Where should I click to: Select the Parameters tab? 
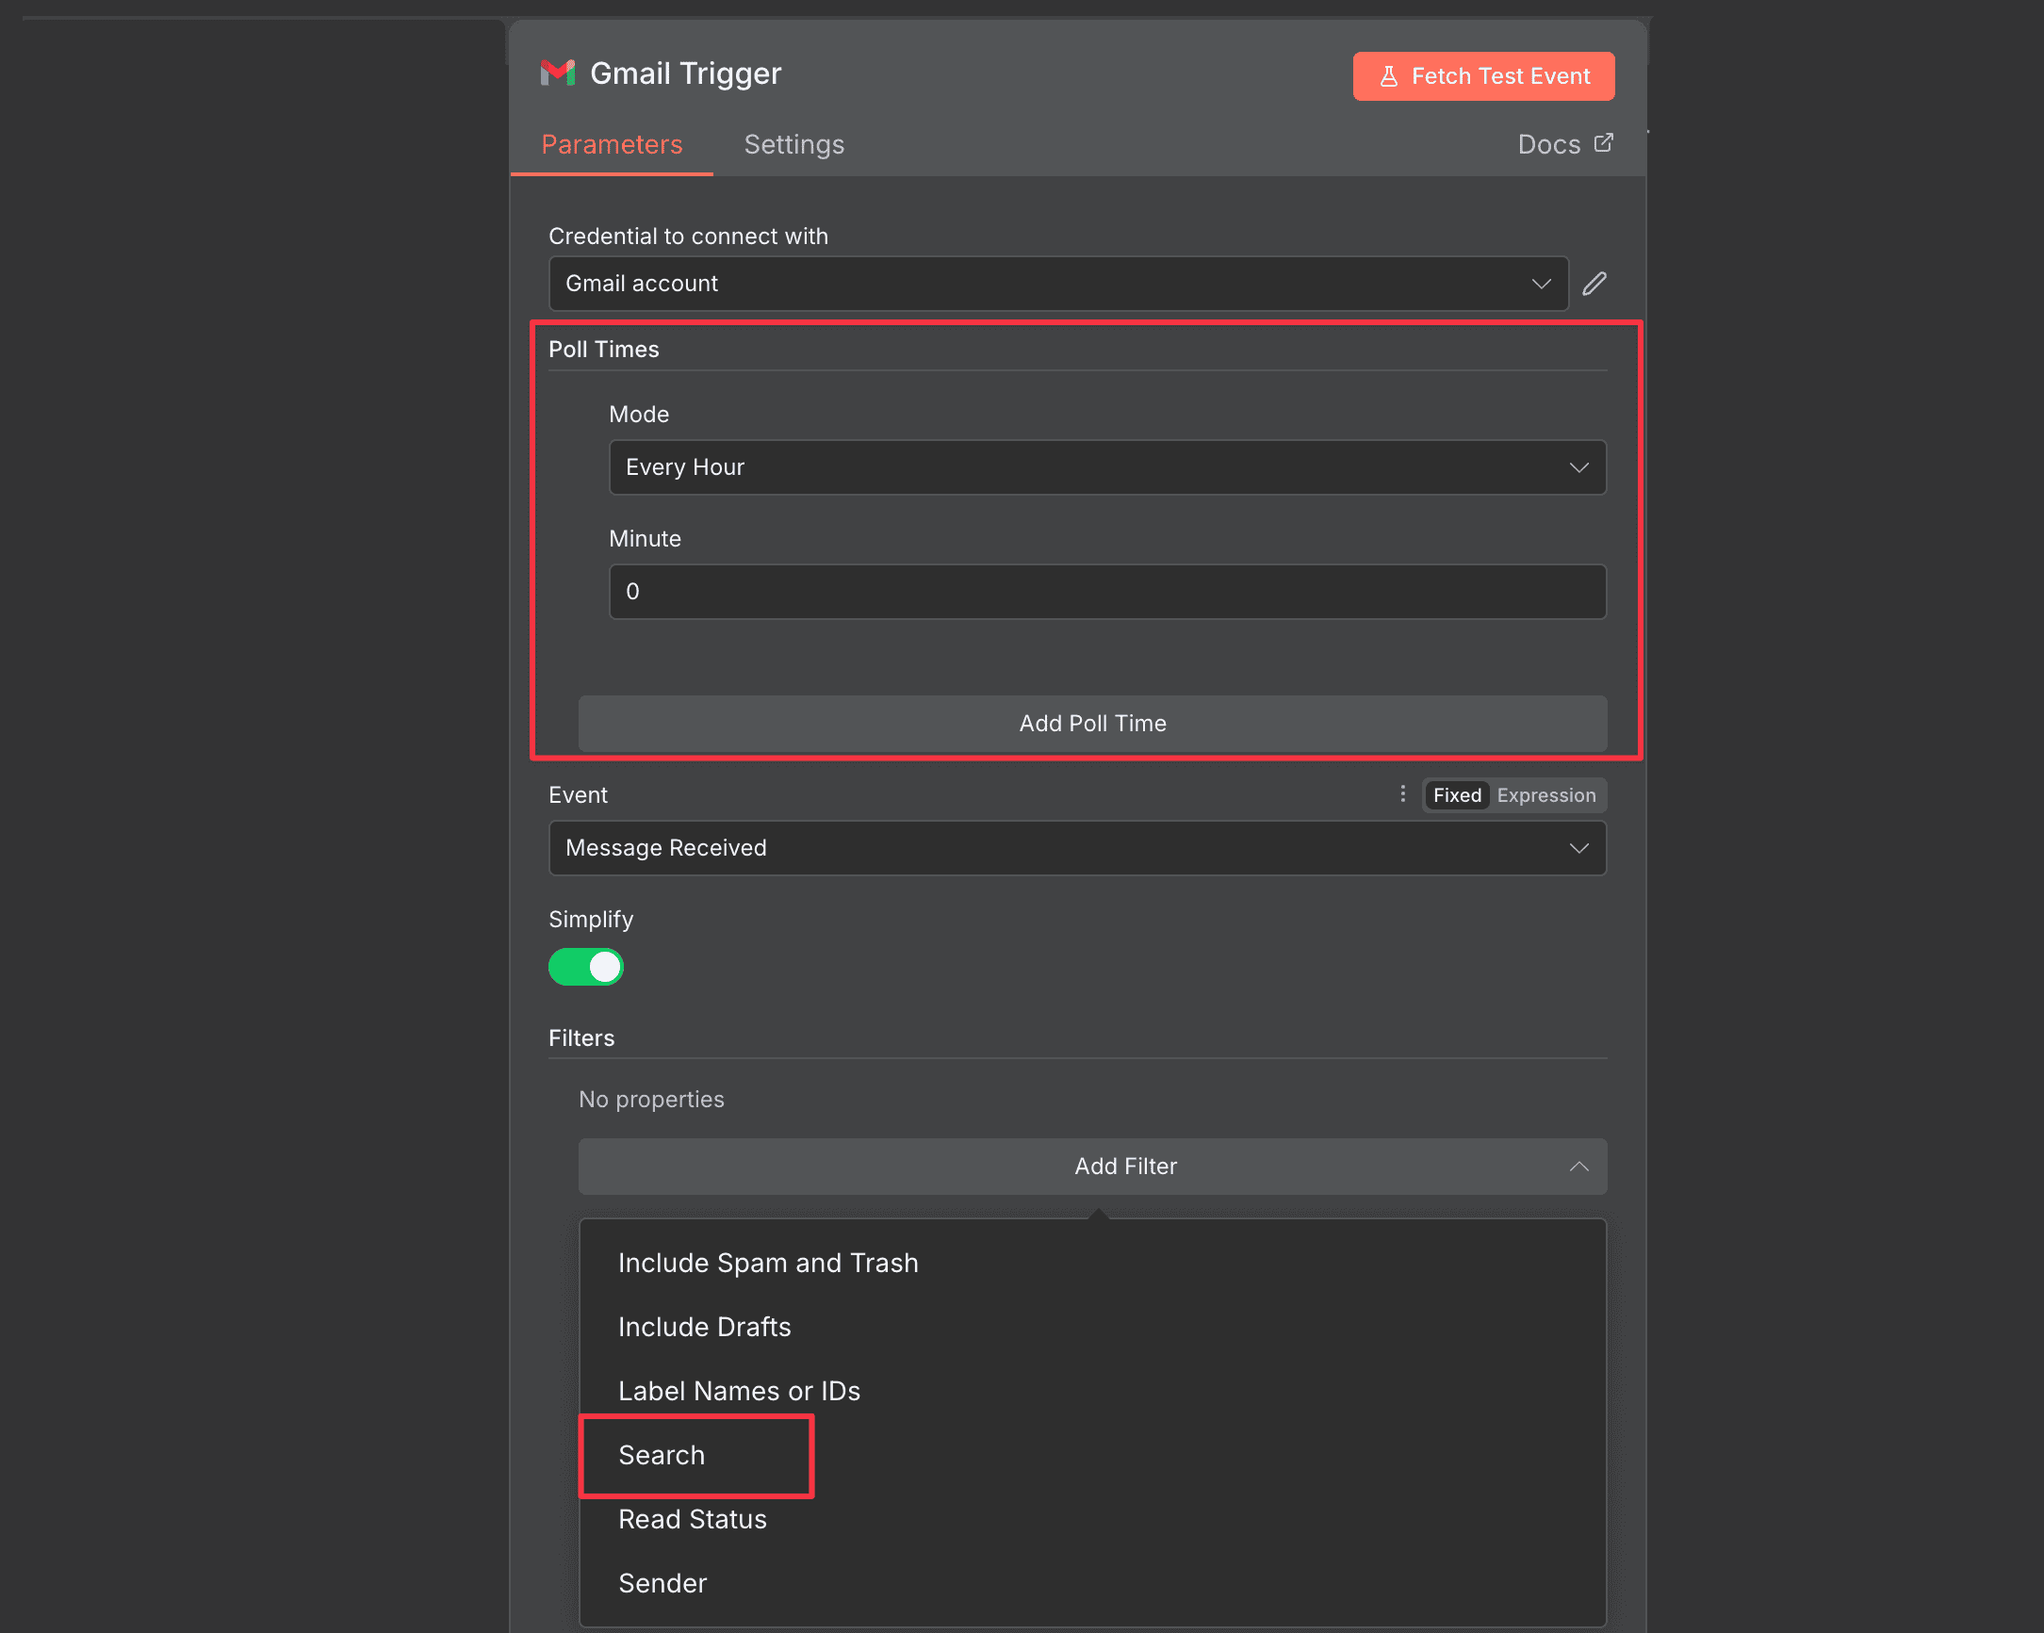[x=612, y=144]
